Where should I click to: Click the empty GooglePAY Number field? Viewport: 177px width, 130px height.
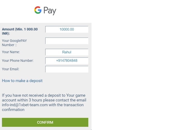pos(67,41)
